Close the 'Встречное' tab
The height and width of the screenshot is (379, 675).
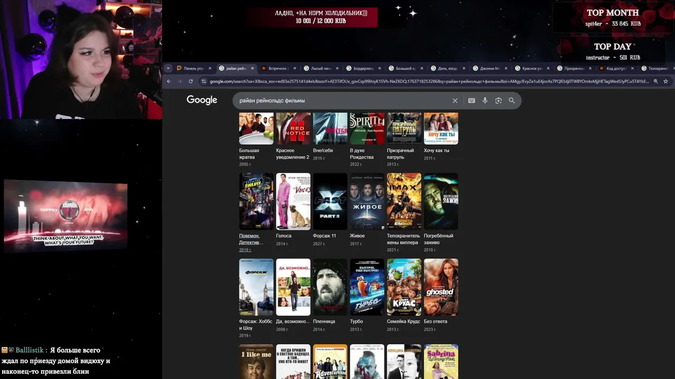[294, 68]
